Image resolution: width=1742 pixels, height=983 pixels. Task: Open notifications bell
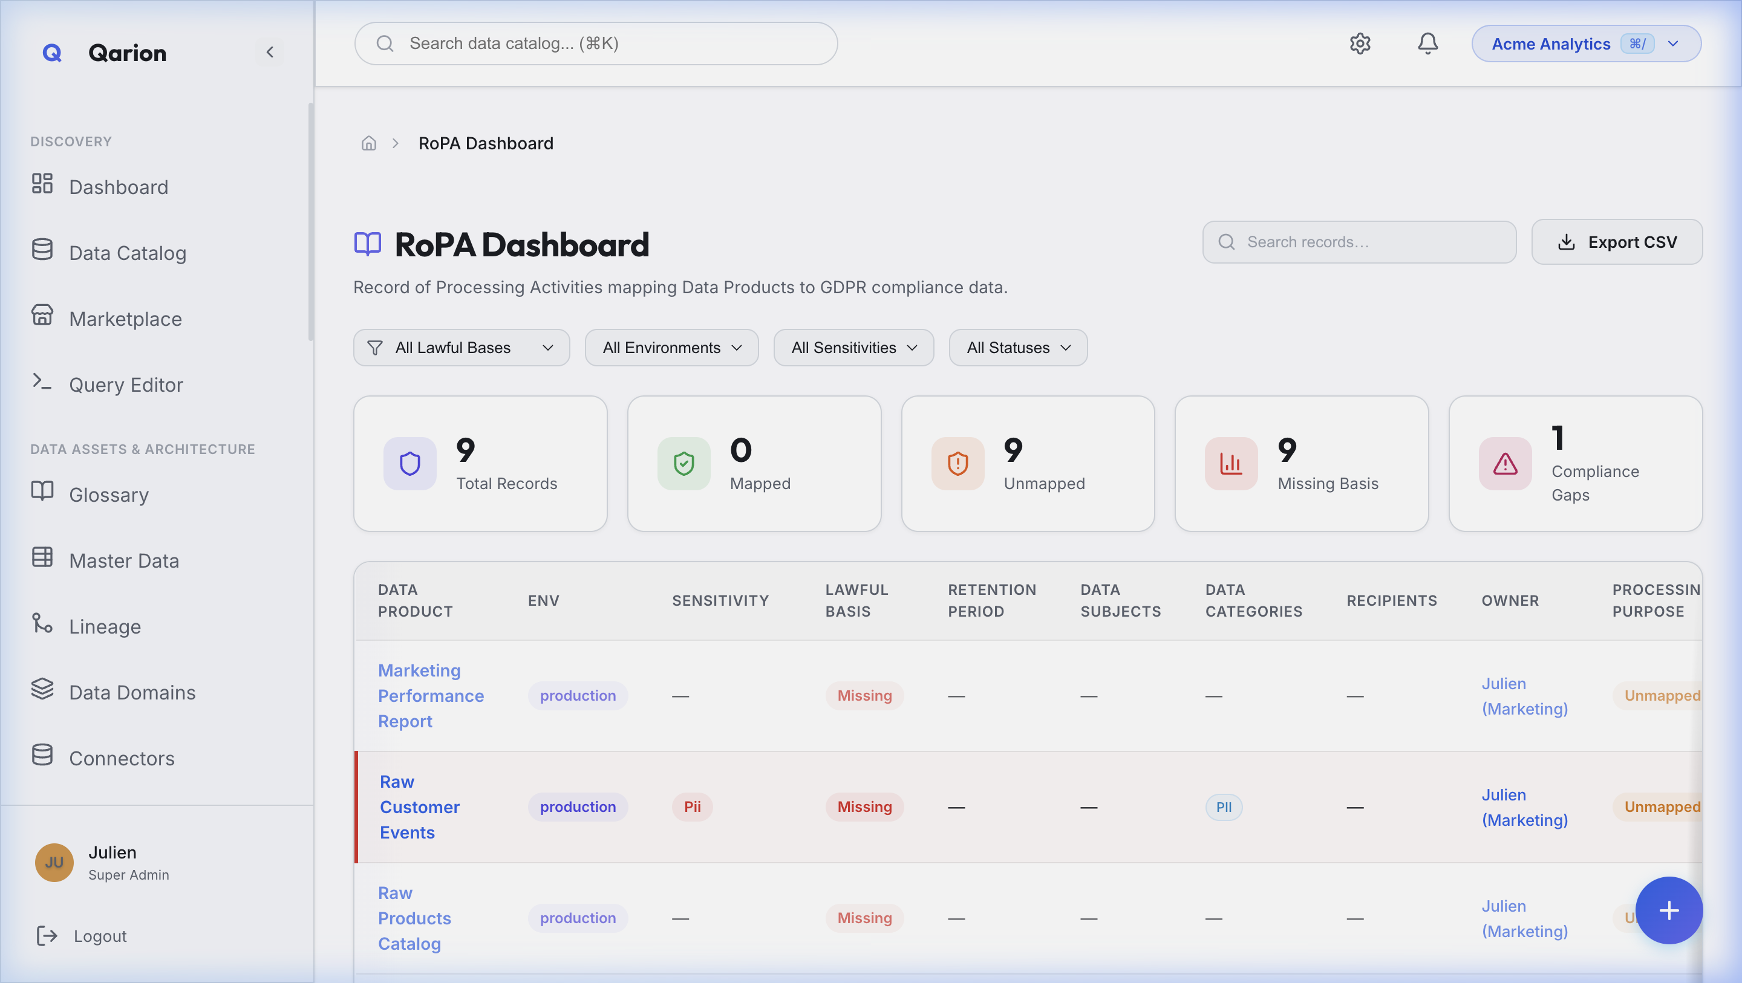click(1427, 44)
